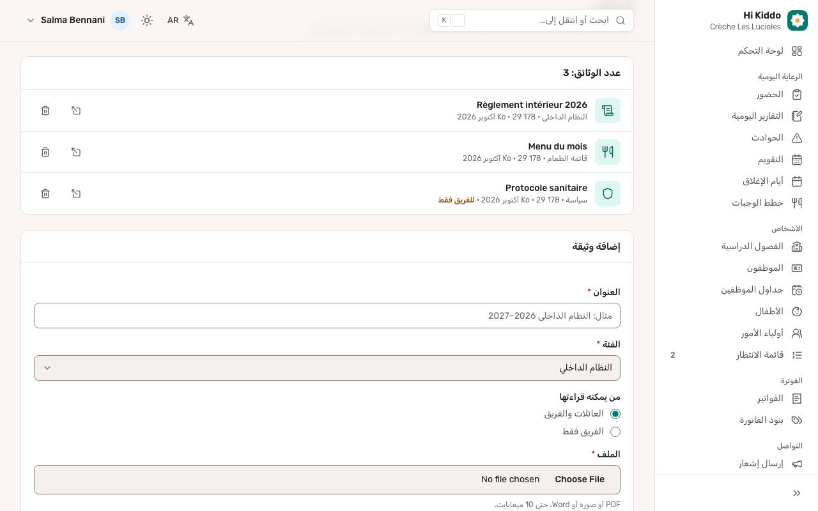Screen dimensions: 818x511
Task: Click the Protocole sanitaire title
Action: point(546,188)
